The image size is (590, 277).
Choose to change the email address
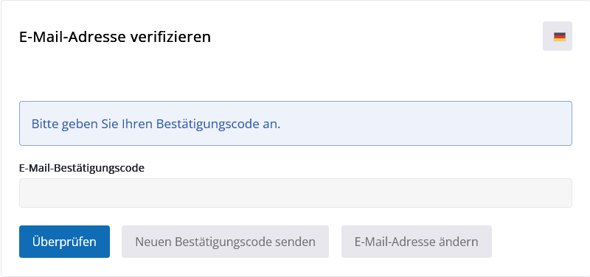point(417,242)
